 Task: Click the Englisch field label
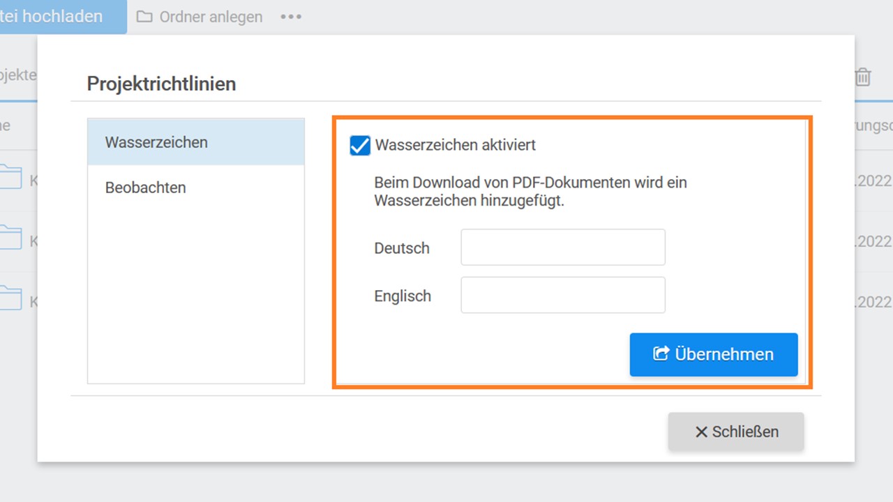403,296
